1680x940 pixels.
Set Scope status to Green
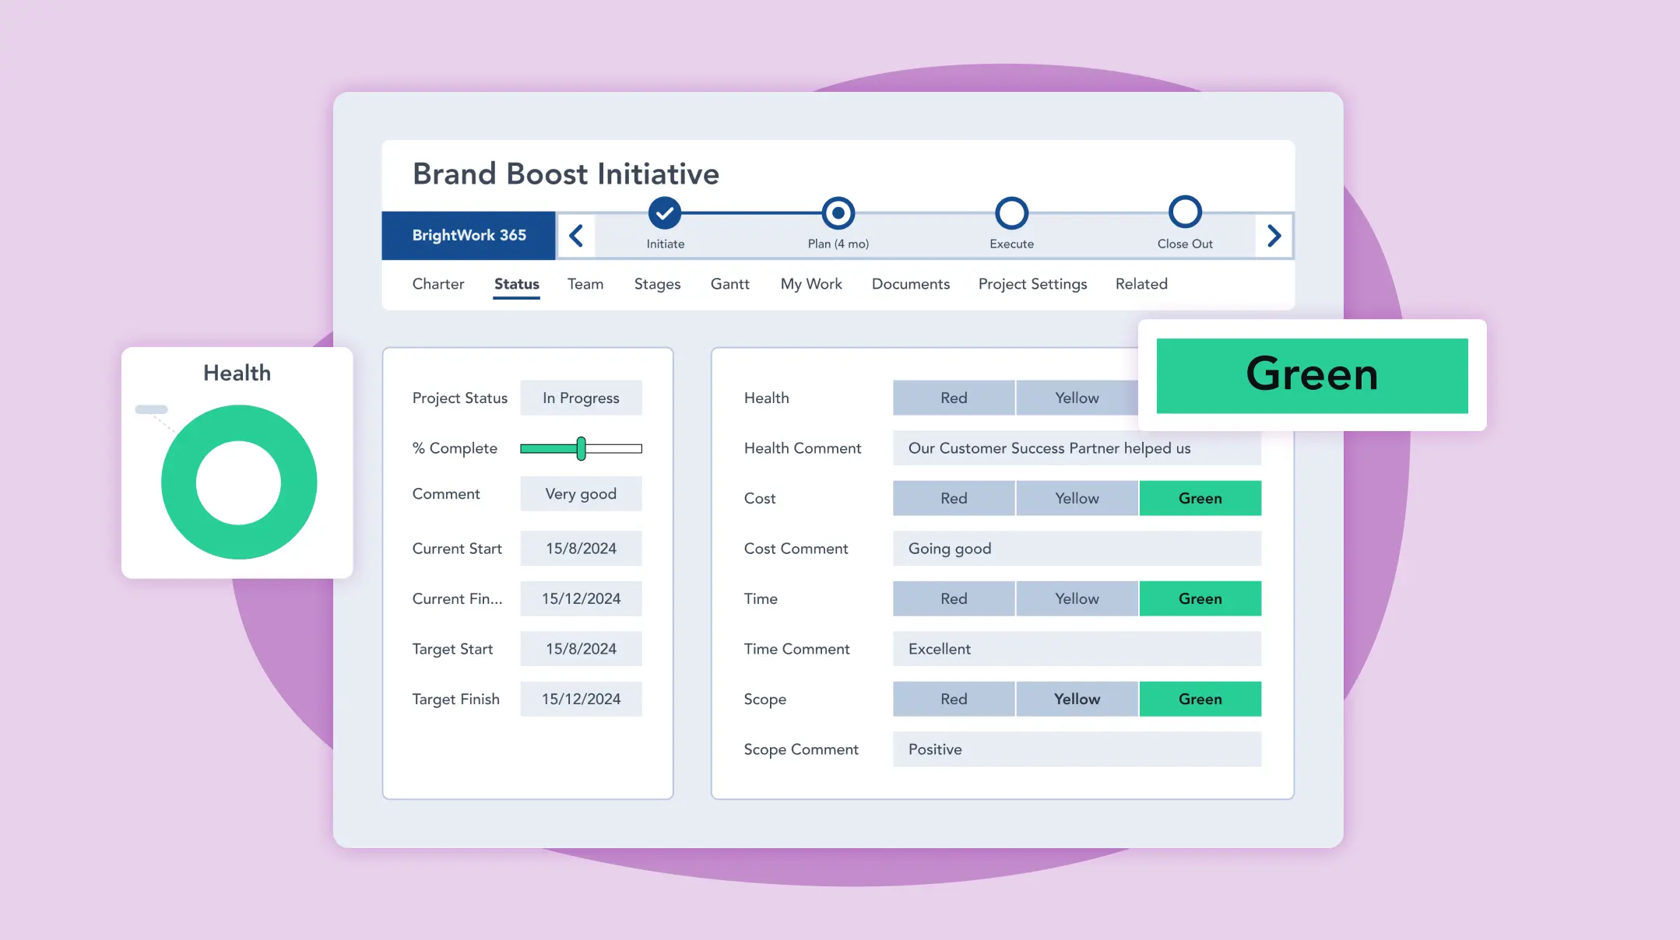(1200, 699)
